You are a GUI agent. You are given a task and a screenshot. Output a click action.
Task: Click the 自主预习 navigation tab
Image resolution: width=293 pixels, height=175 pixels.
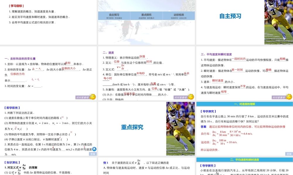[x=114, y=16]
